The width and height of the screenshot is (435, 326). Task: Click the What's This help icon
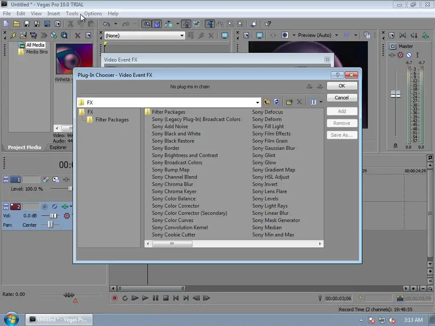coord(268,24)
